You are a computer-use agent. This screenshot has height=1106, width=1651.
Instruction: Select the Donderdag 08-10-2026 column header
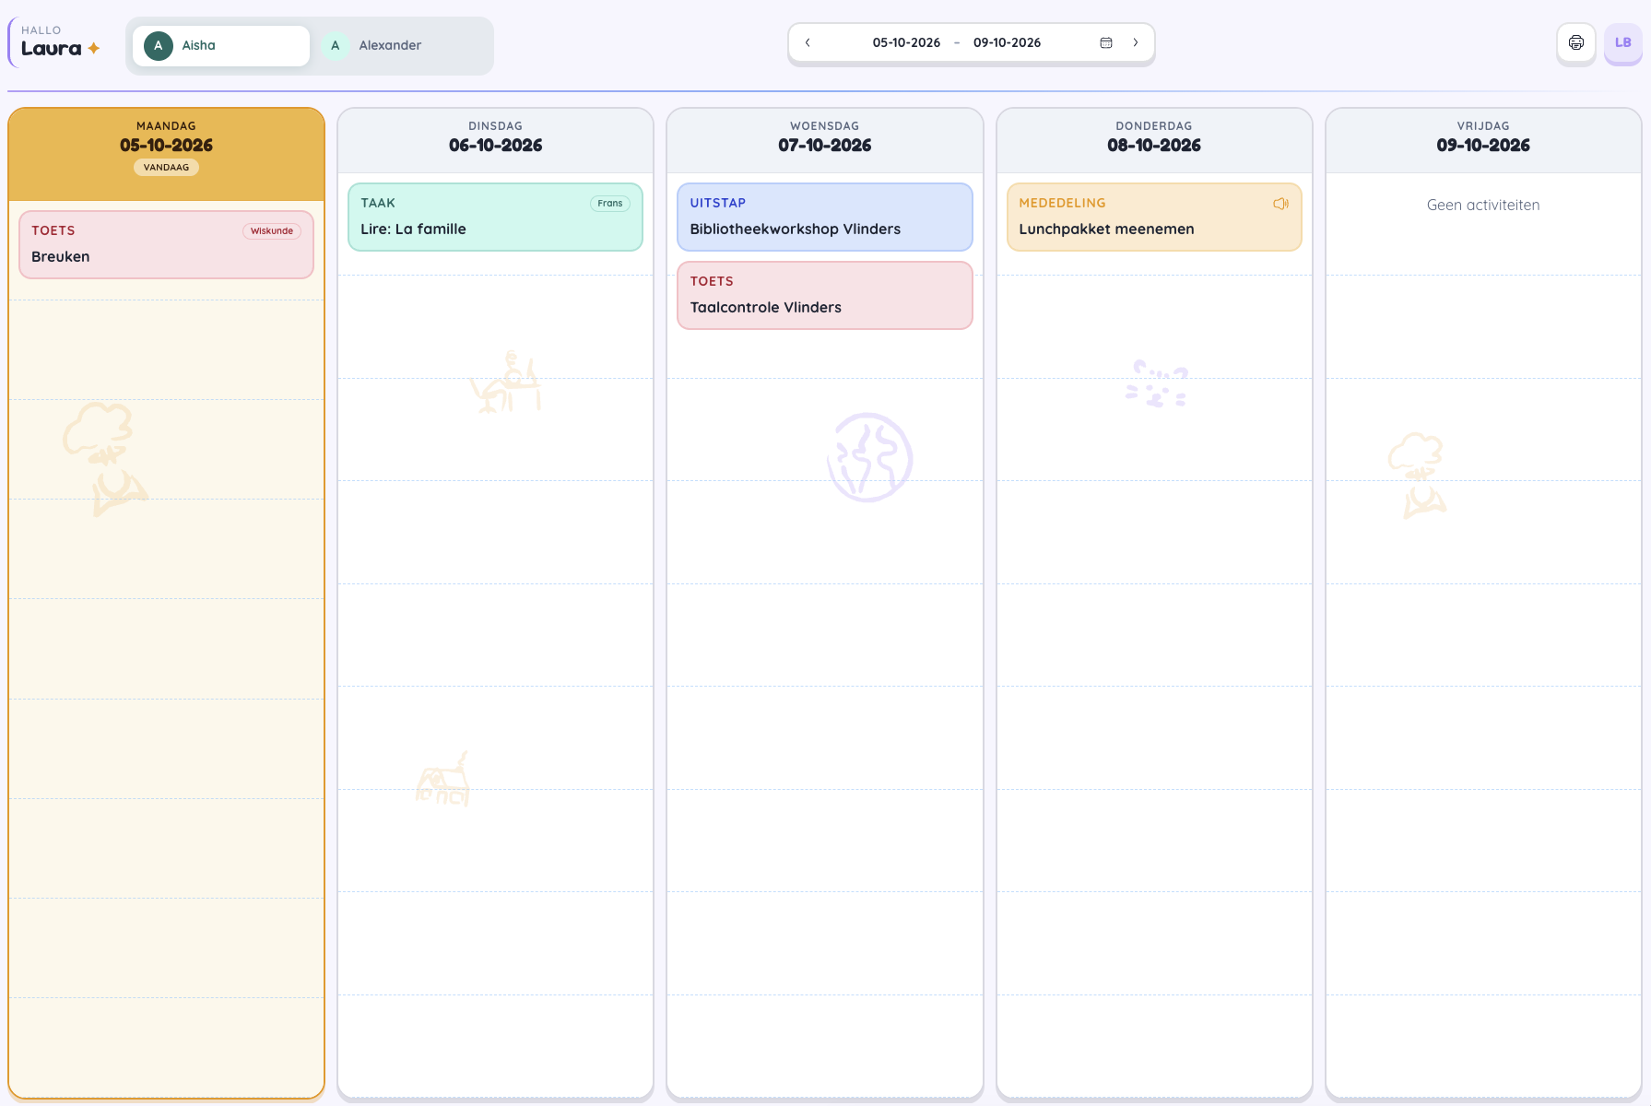pos(1154,140)
